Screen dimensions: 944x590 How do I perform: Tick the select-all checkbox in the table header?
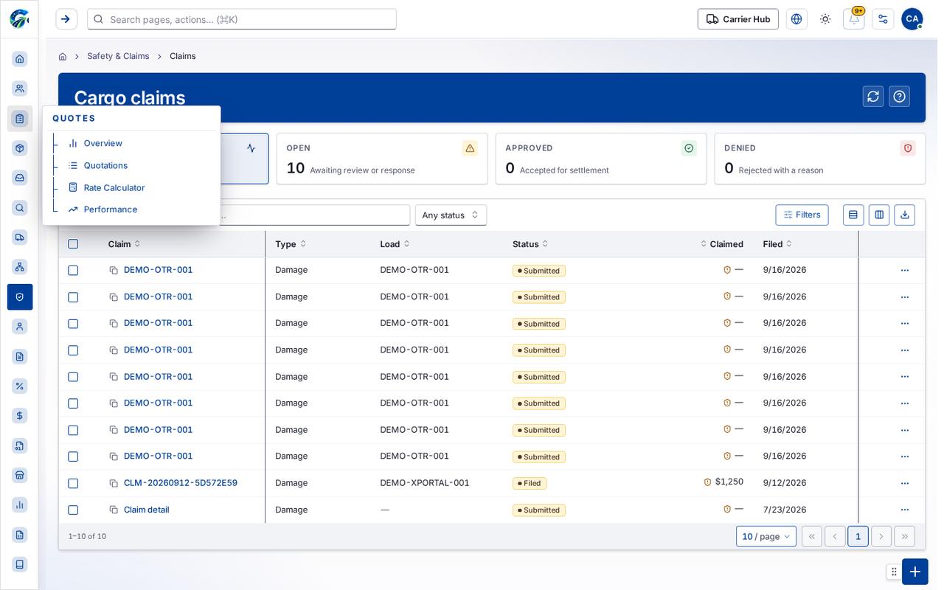[x=73, y=244]
